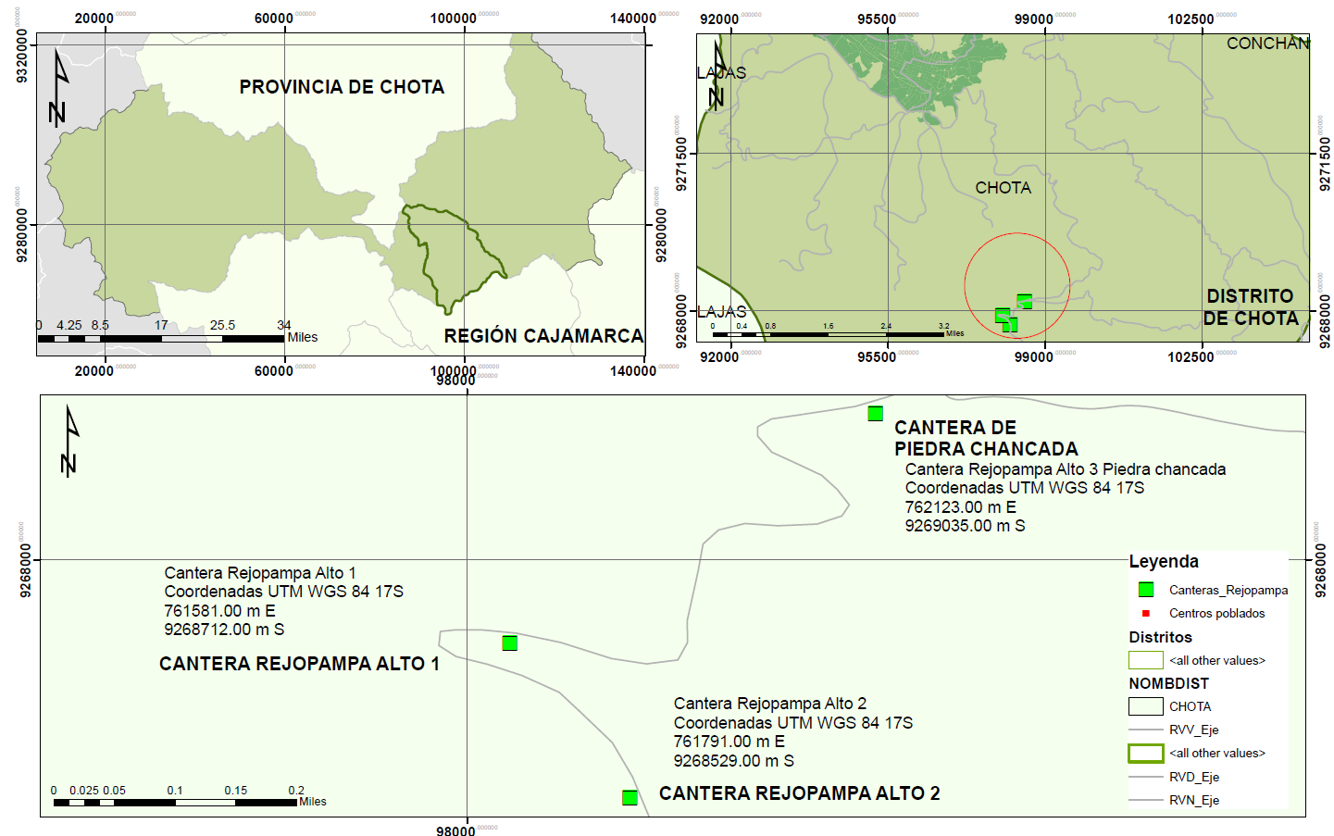Click the Leyenda heading
The image size is (1334, 836).
(x=1164, y=561)
